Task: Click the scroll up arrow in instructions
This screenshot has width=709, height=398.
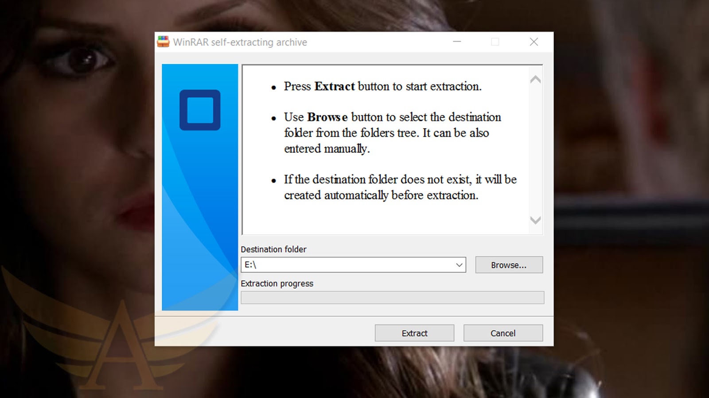Action: [535, 80]
